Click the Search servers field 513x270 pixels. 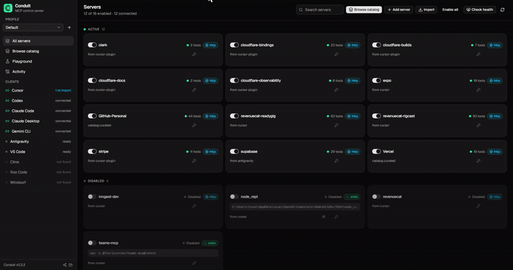click(x=320, y=10)
